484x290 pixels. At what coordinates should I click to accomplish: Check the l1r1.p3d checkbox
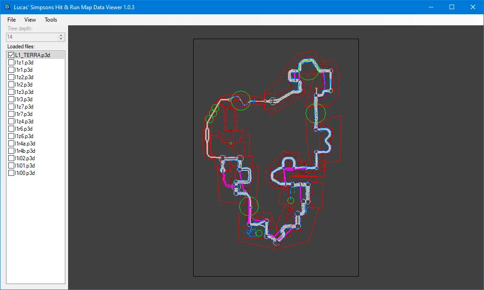coord(12,70)
